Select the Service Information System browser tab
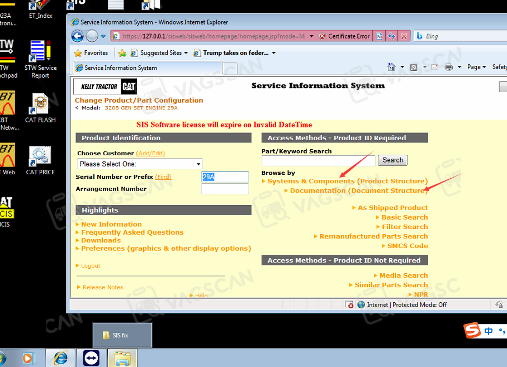The image size is (507, 367). point(148,68)
